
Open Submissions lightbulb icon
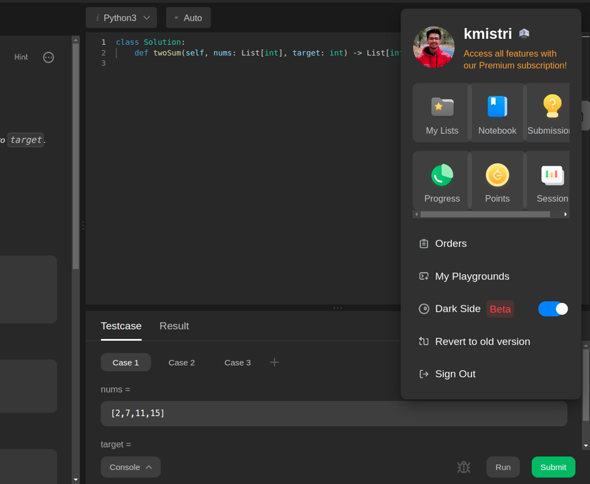[x=551, y=107]
